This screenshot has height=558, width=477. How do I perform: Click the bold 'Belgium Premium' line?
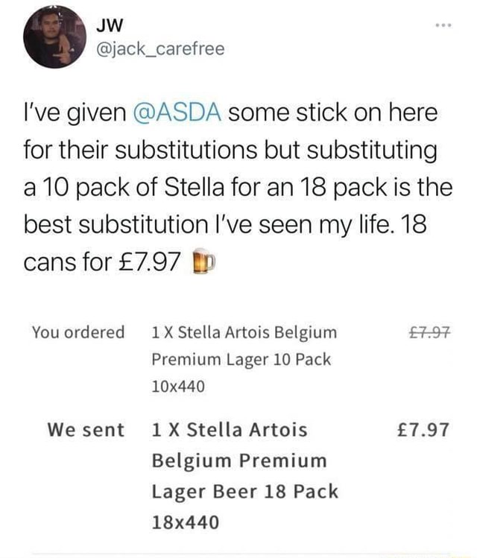click(238, 460)
